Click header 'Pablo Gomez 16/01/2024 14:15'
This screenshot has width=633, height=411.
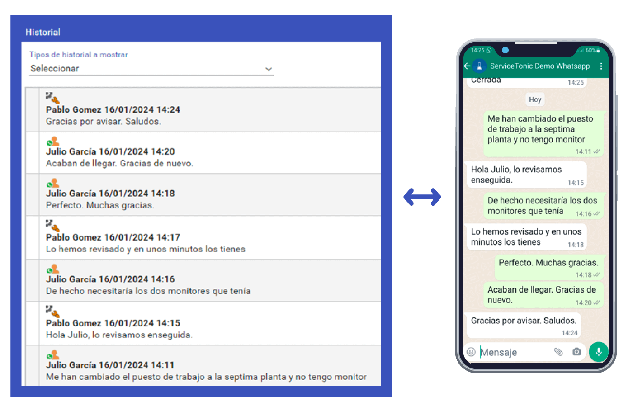[113, 323]
